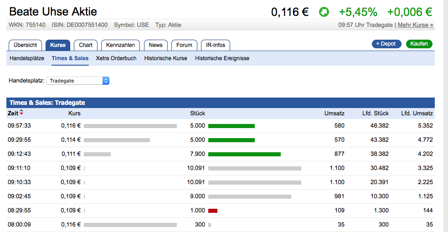The height and width of the screenshot is (232, 448).
Task: Click the + Depot button
Action: 386,44
